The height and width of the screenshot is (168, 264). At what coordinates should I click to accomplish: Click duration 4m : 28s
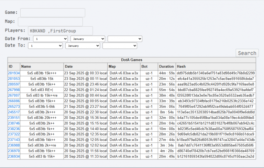pyautogui.click(x=167, y=151)
